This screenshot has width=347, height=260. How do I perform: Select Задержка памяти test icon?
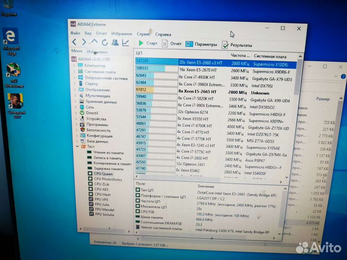90,169
